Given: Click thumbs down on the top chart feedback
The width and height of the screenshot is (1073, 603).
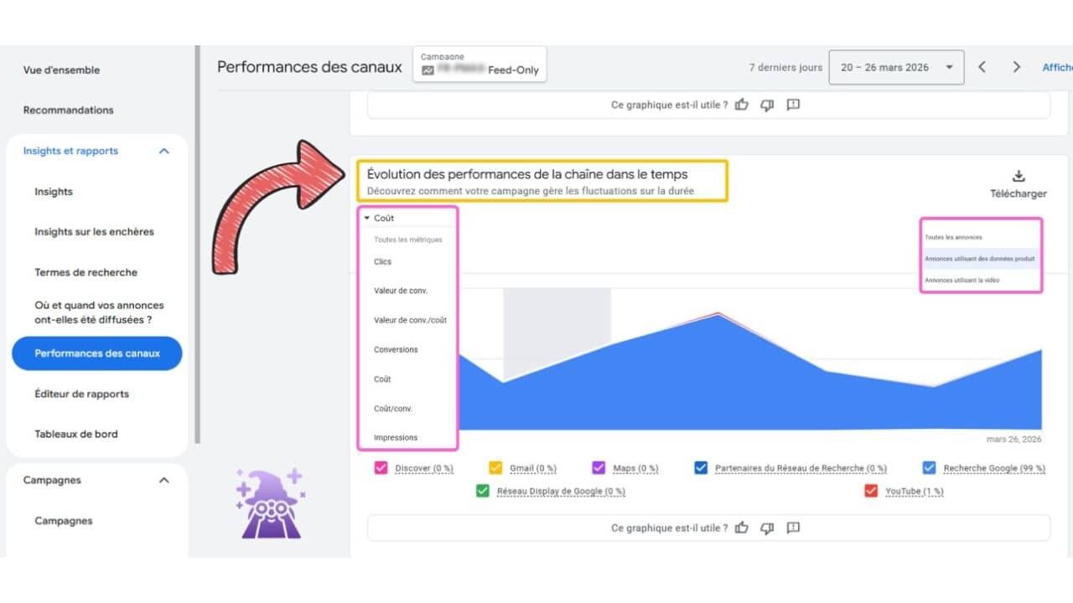Looking at the screenshot, I should click(767, 105).
